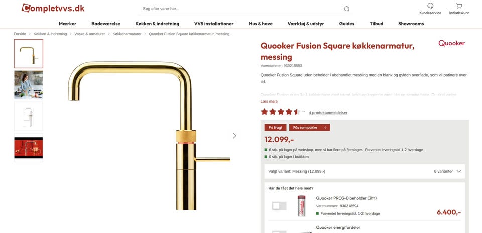This screenshot has height=233, width=482.
Task: Open Kundeservice headset icon
Action: point(430,6)
